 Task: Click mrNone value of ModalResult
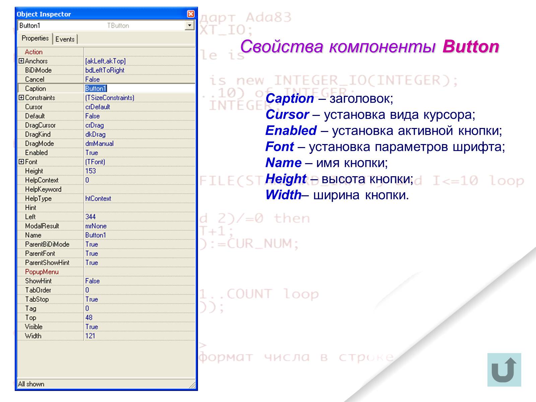[x=96, y=226]
